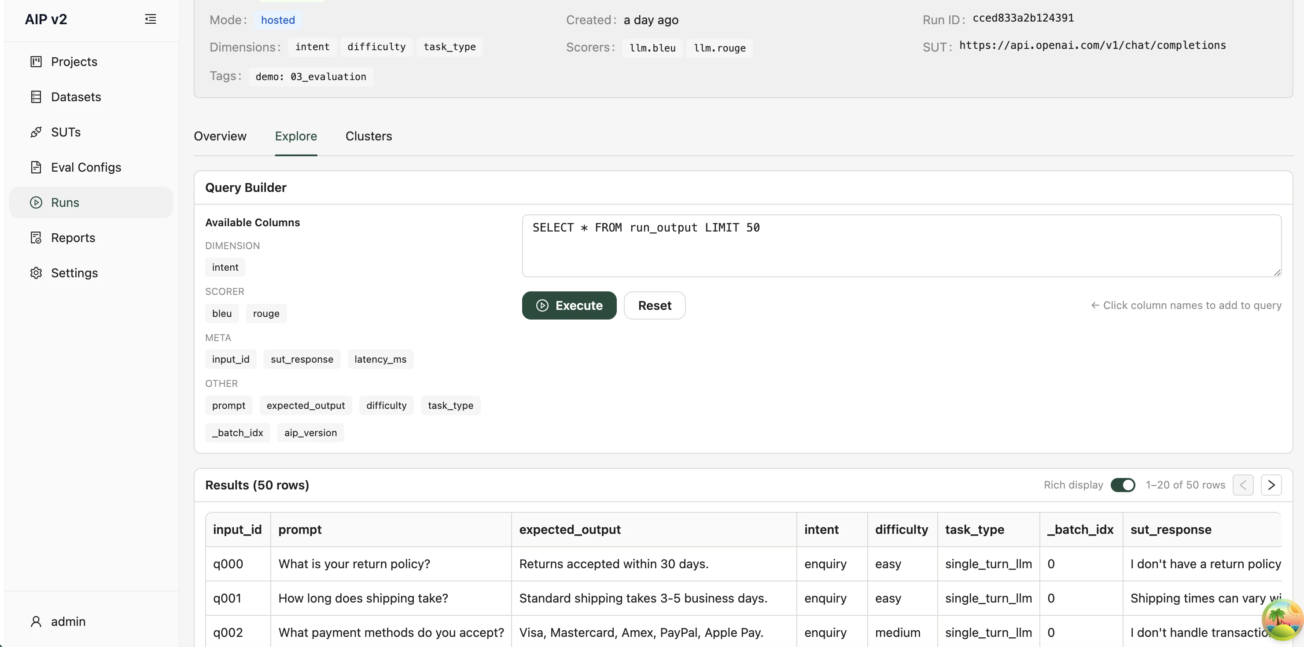Click the expected_output column header
The image size is (1304, 647).
click(654, 529)
